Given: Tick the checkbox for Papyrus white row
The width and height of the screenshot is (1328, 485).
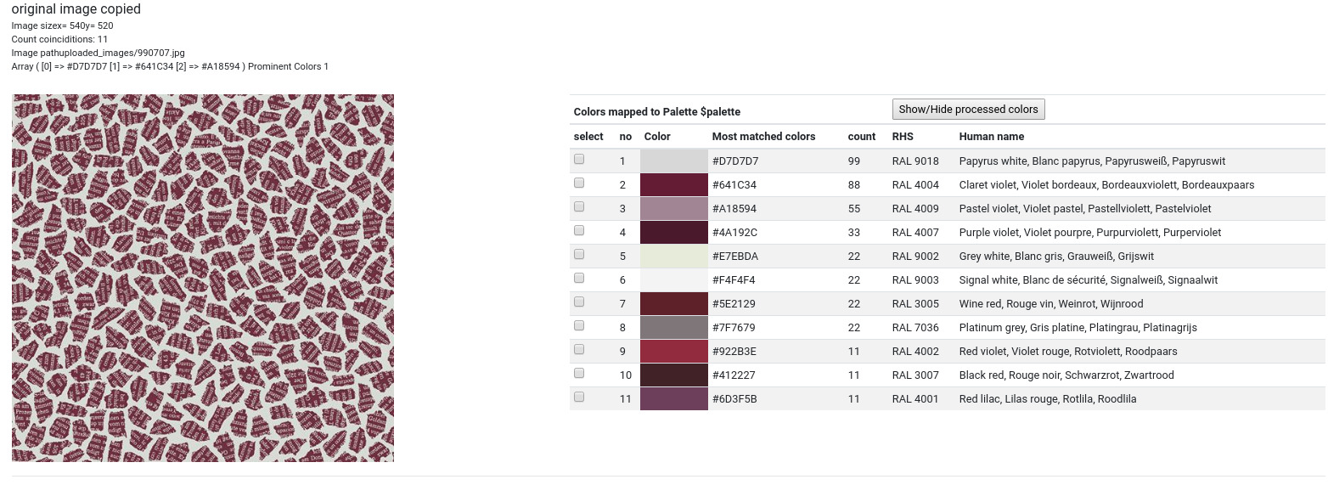Looking at the screenshot, I should point(579,159).
